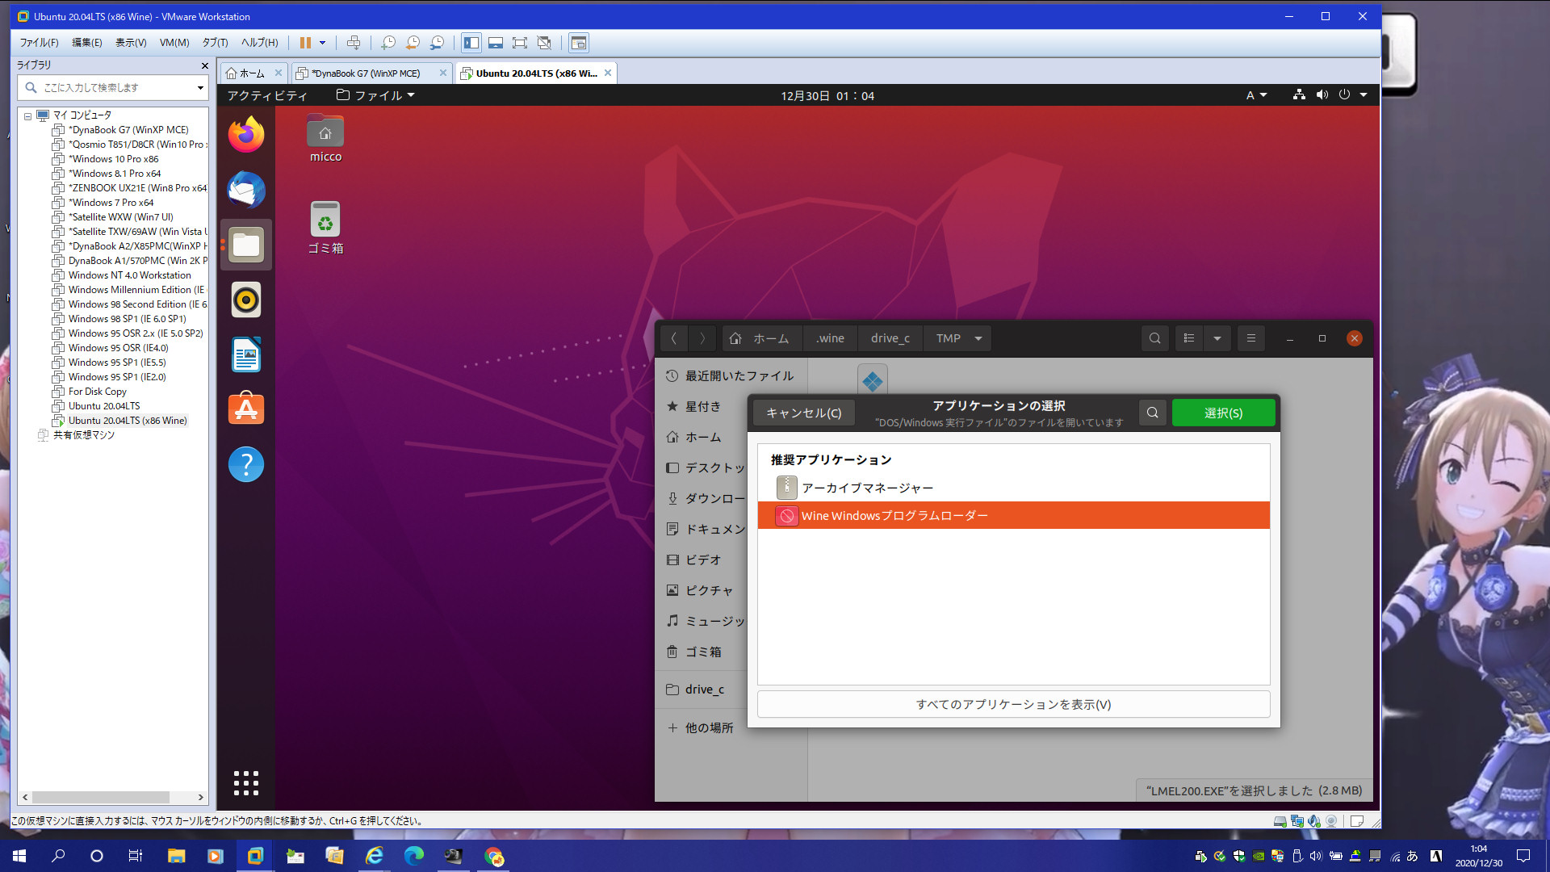Select Windows NT 4.0 Workstation in library
1550x872 pixels.
coord(129,275)
